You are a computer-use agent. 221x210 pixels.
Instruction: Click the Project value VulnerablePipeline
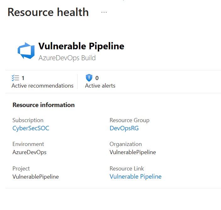(x=36, y=177)
